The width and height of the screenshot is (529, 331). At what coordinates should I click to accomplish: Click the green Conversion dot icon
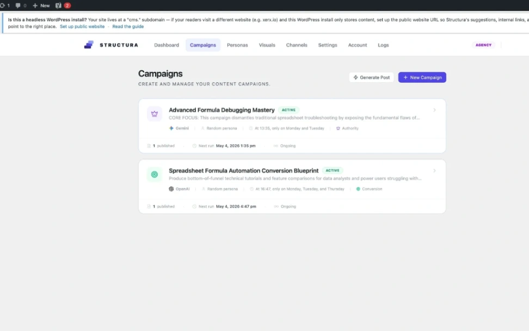tap(358, 189)
